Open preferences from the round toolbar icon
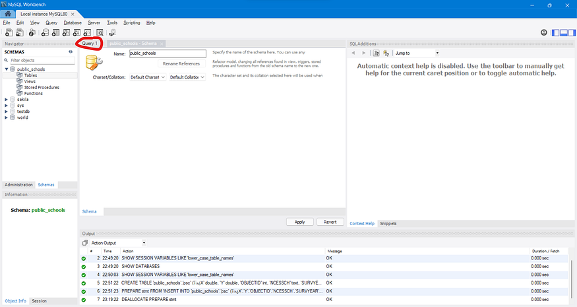 544,33
